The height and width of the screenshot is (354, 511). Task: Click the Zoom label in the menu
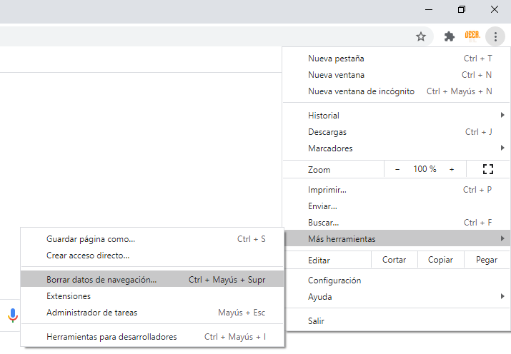pyautogui.click(x=319, y=170)
